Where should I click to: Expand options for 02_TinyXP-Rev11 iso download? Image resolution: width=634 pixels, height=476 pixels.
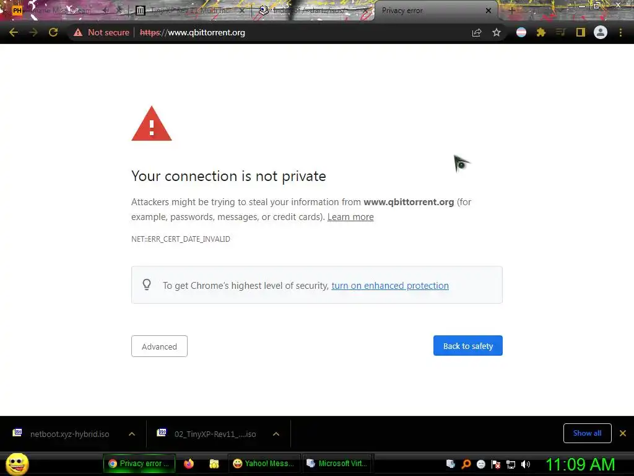click(x=276, y=434)
